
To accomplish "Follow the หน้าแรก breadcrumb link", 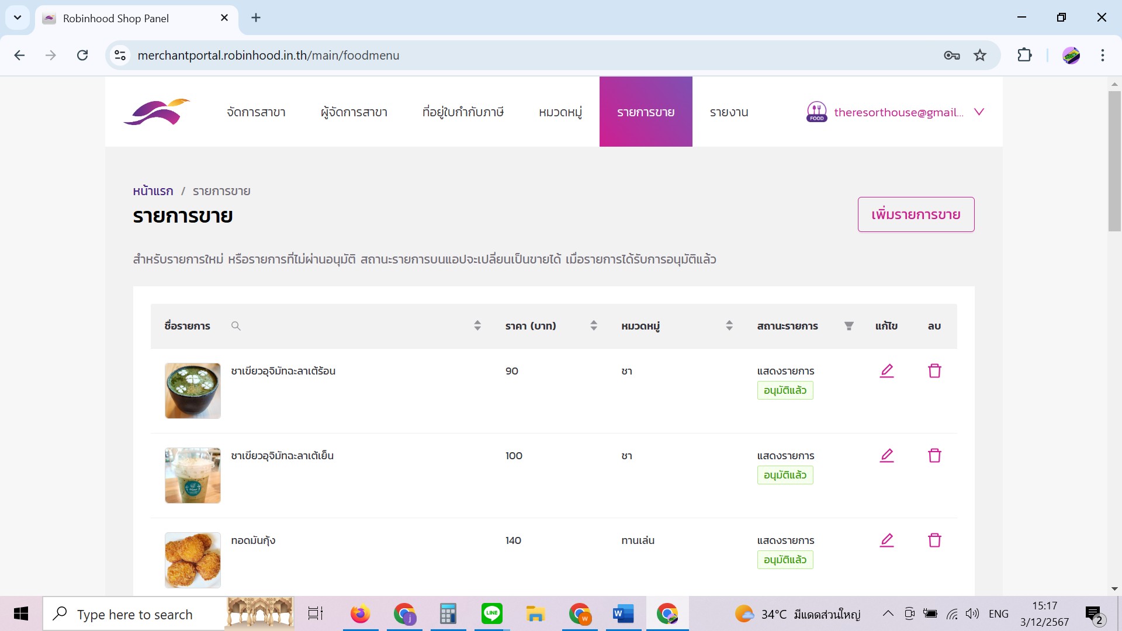I will click(x=153, y=191).
